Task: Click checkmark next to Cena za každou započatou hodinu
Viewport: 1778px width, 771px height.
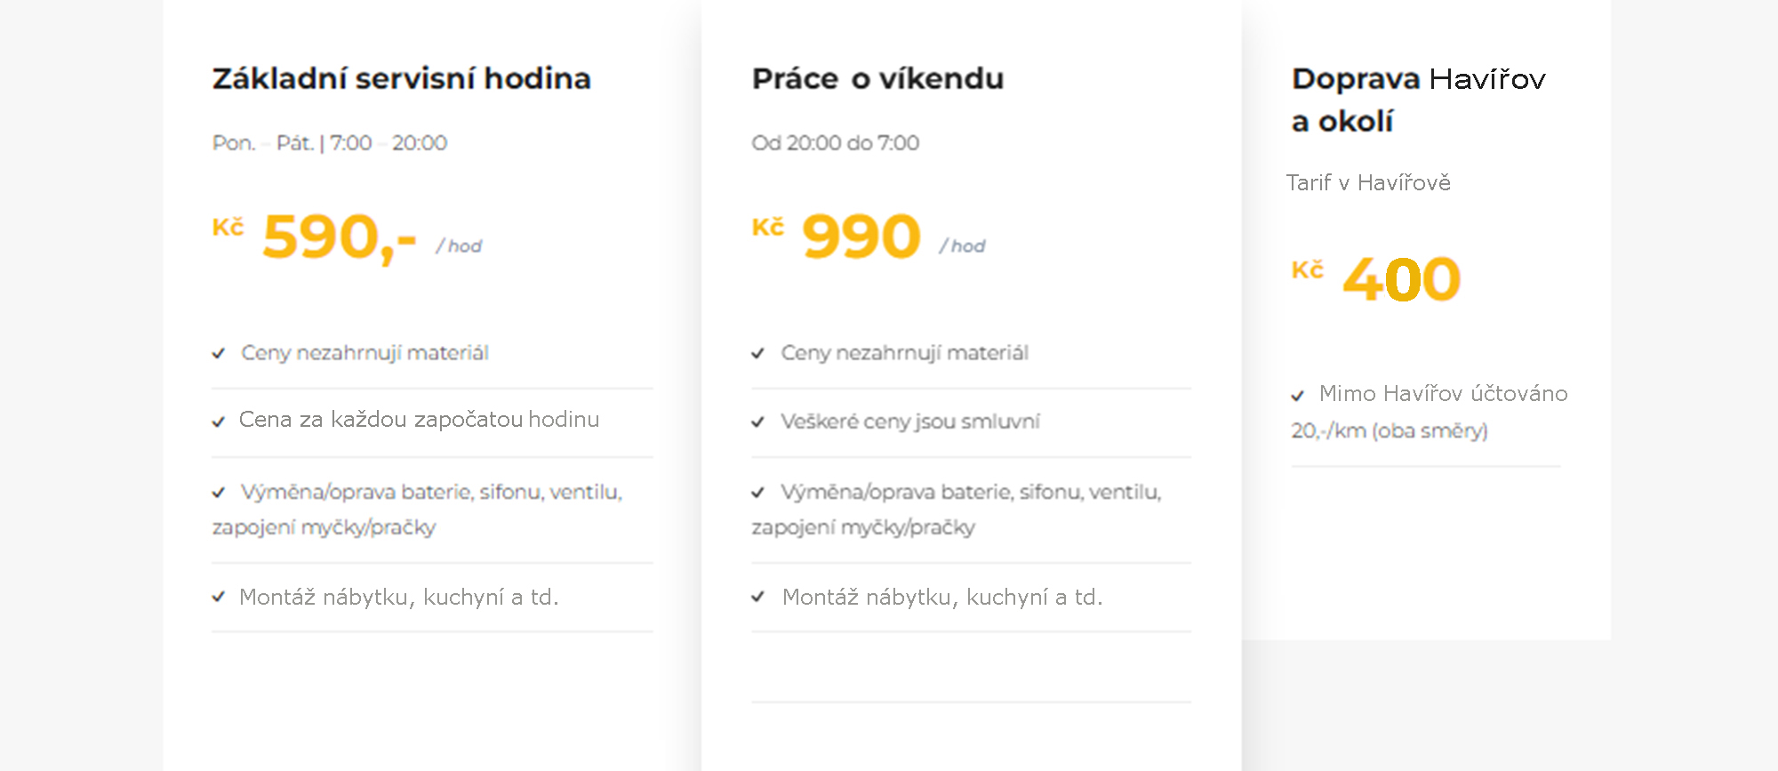Action: coord(219,422)
